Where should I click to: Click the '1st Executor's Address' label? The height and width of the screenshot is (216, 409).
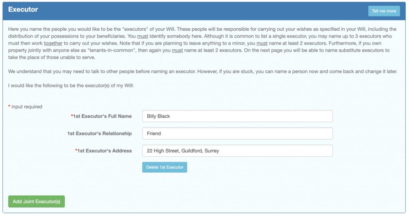103,151
